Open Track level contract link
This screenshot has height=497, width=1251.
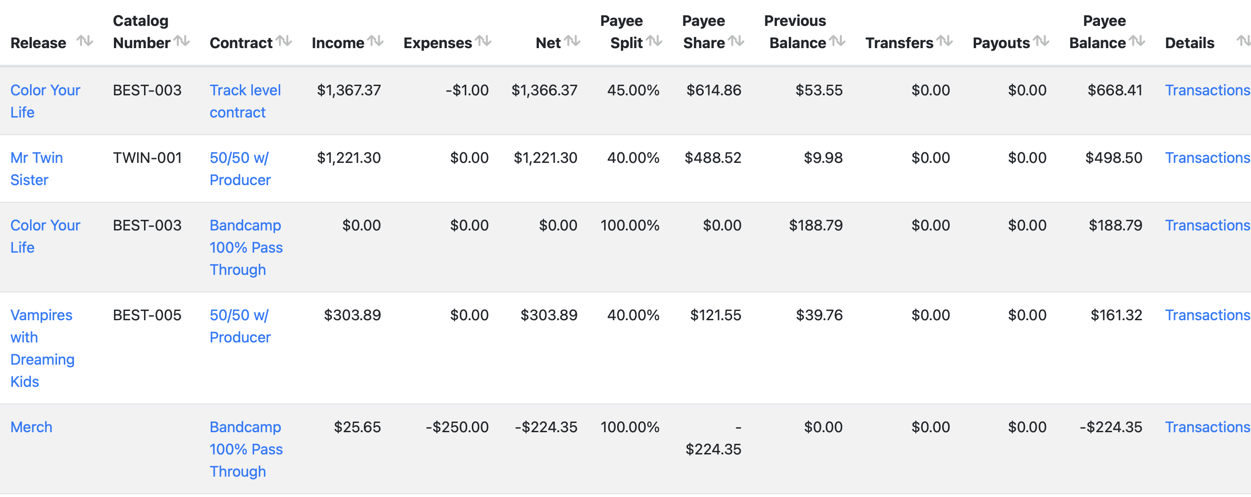245,101
